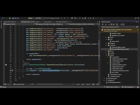140x105 pixels.
Task: Select Error.cshtml file
Action: (x=115, y=73)
